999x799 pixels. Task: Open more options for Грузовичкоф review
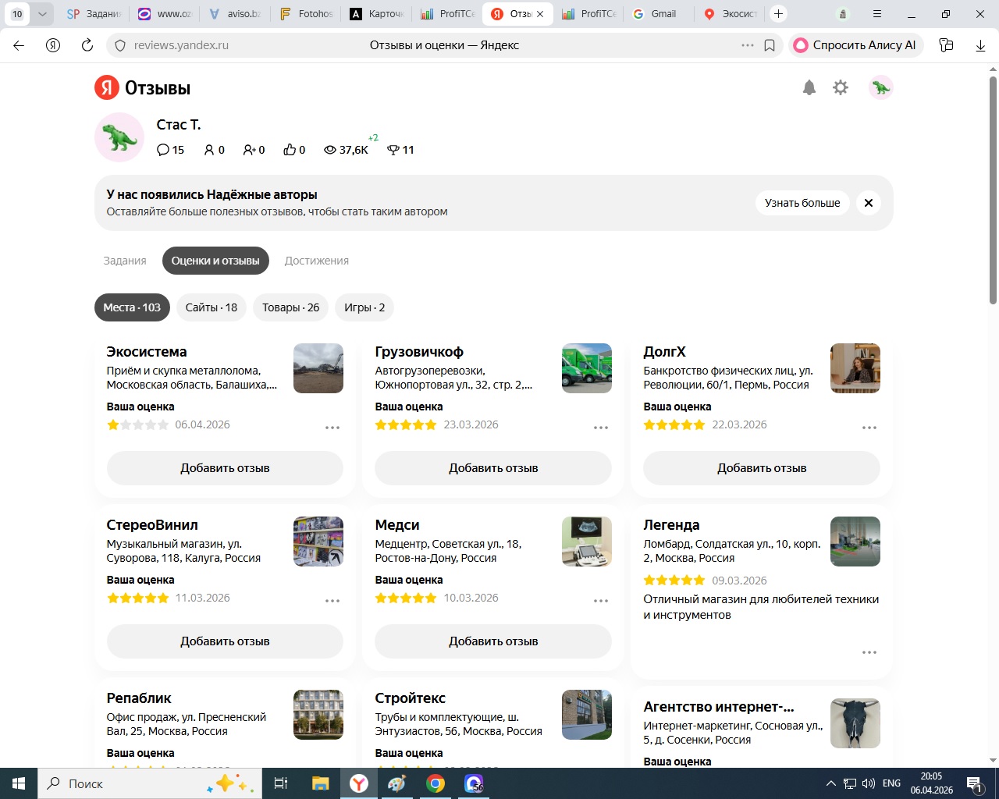tap(601, 428)
